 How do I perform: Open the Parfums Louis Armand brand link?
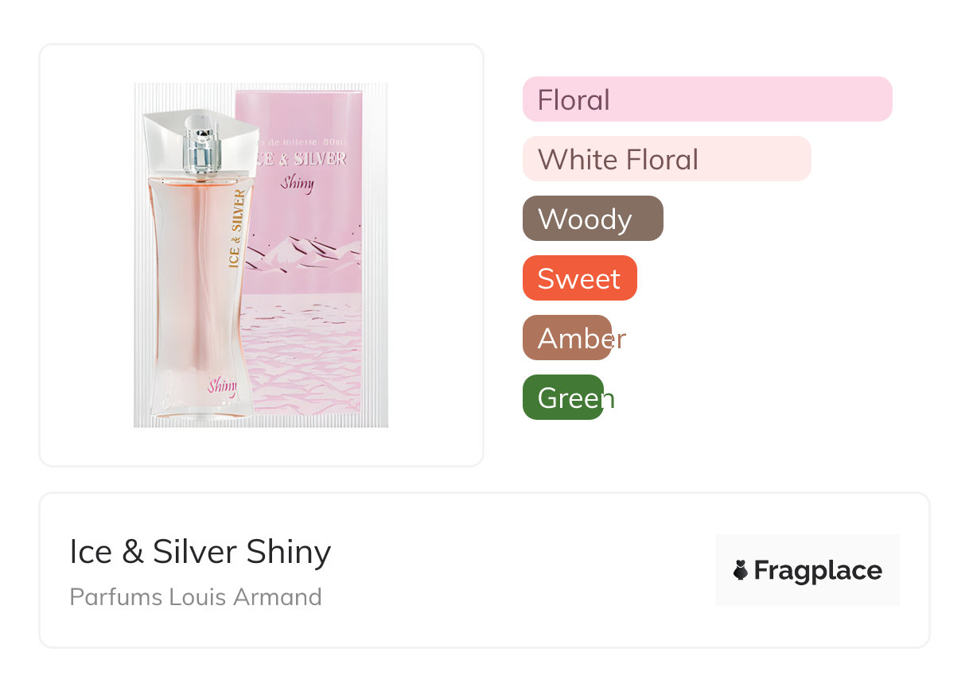point(196,596)
